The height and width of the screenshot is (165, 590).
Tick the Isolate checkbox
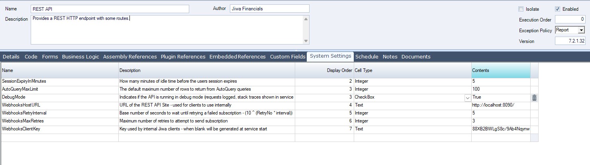point(521,9)
